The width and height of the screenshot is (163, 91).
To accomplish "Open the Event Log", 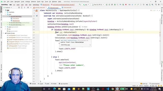I will [144, 84].
